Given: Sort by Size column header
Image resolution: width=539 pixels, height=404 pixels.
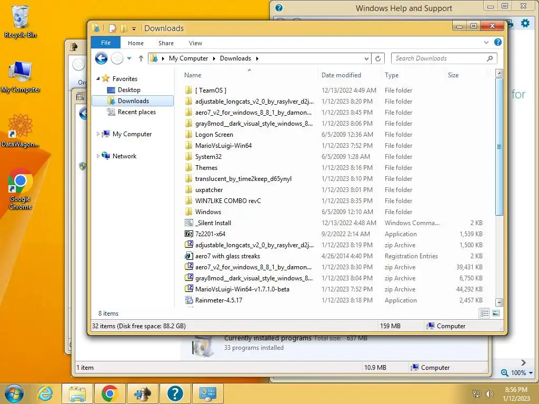Looking at the screenshot, I should [x=465, y=75].
